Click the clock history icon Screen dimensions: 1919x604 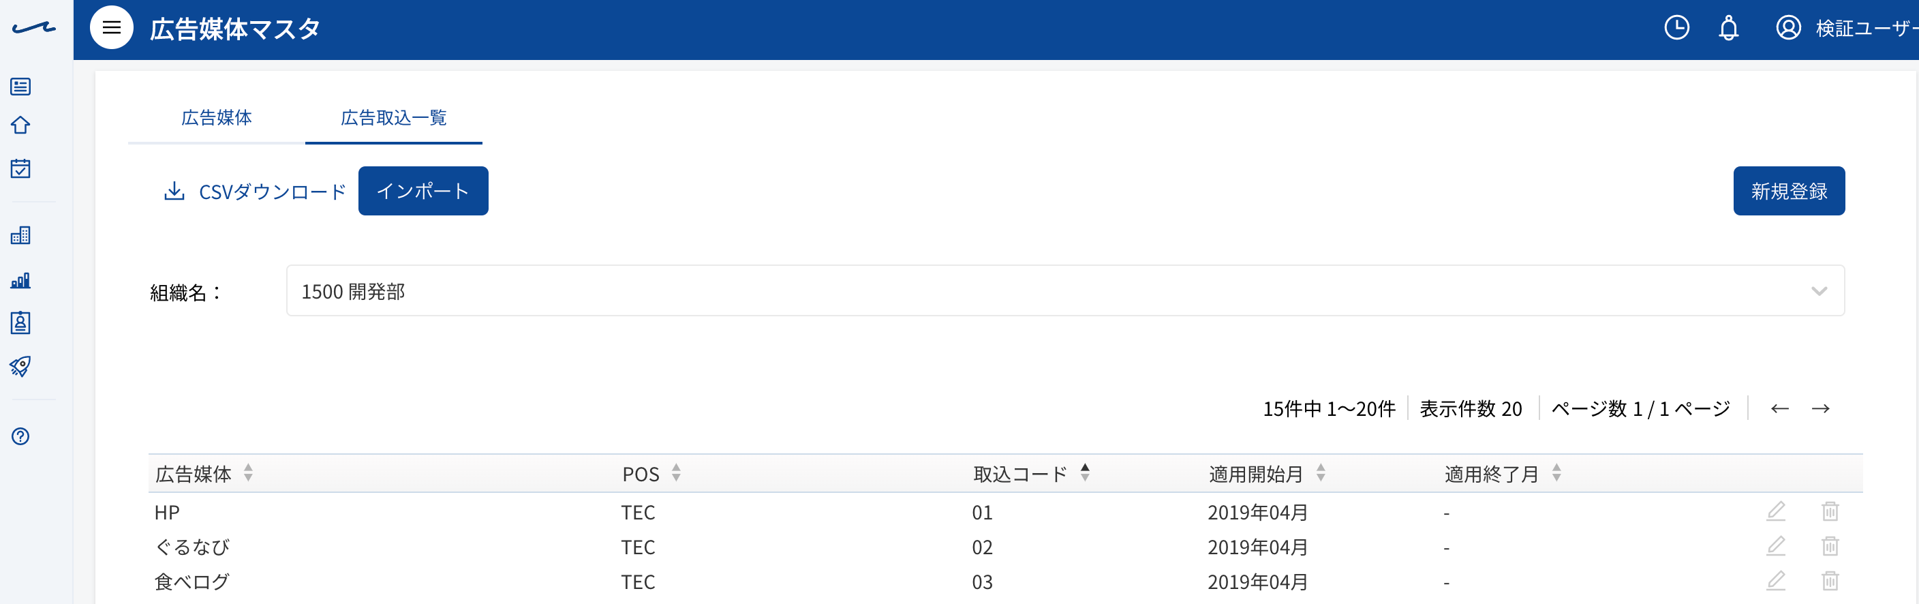pos(1676,29)
